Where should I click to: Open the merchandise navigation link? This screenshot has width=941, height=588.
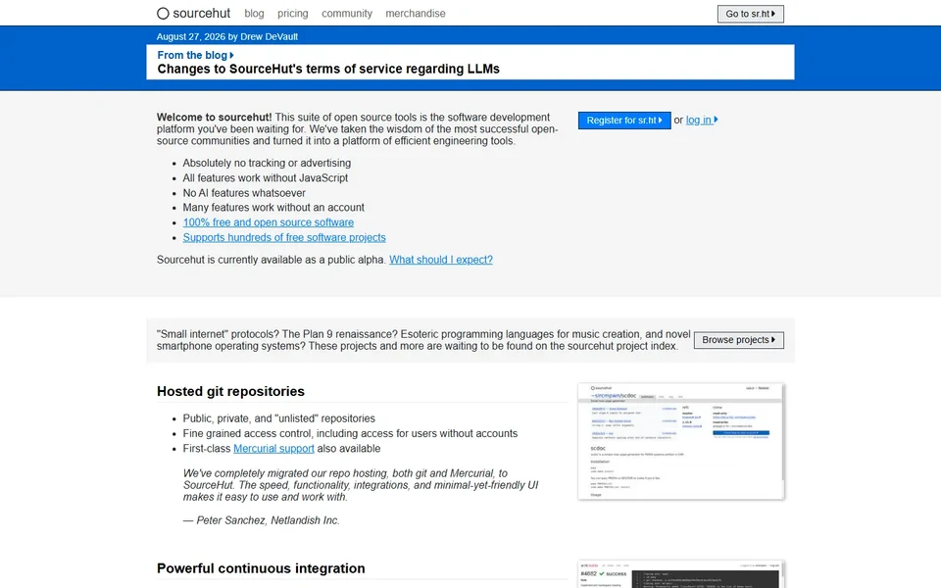click(x=416, y=13)
